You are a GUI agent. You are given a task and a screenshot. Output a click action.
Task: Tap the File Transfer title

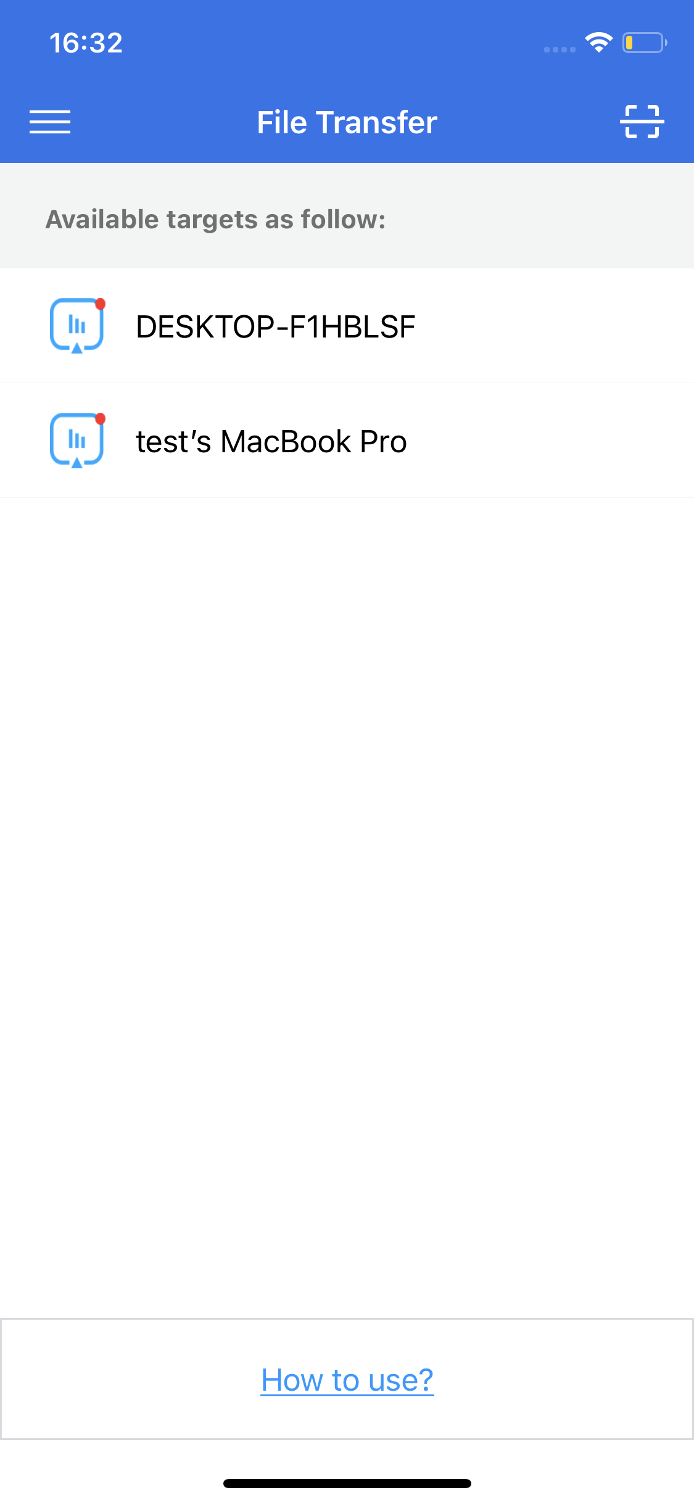click(347, 122)
